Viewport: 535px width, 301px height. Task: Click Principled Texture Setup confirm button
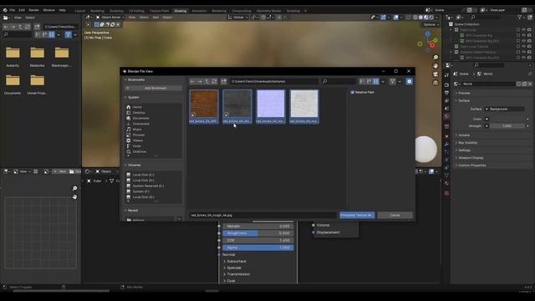[x=357, y=216]
